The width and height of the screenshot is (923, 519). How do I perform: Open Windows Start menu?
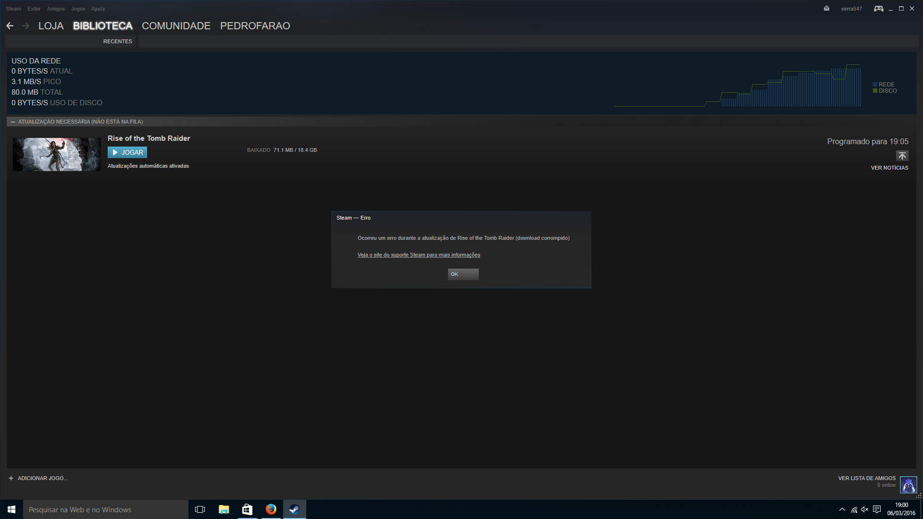click(12, 509)
